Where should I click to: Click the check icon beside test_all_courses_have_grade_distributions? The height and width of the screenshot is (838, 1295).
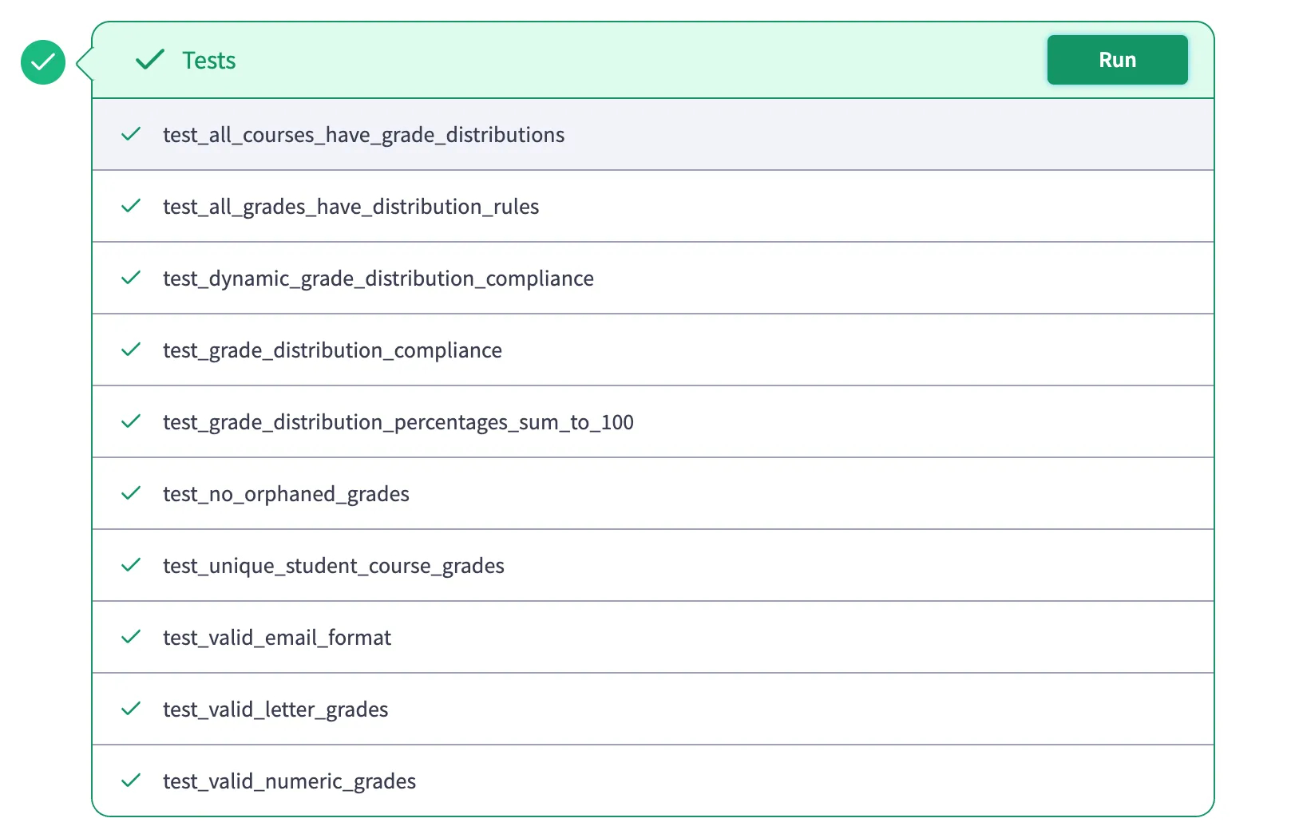click(131, 134)
